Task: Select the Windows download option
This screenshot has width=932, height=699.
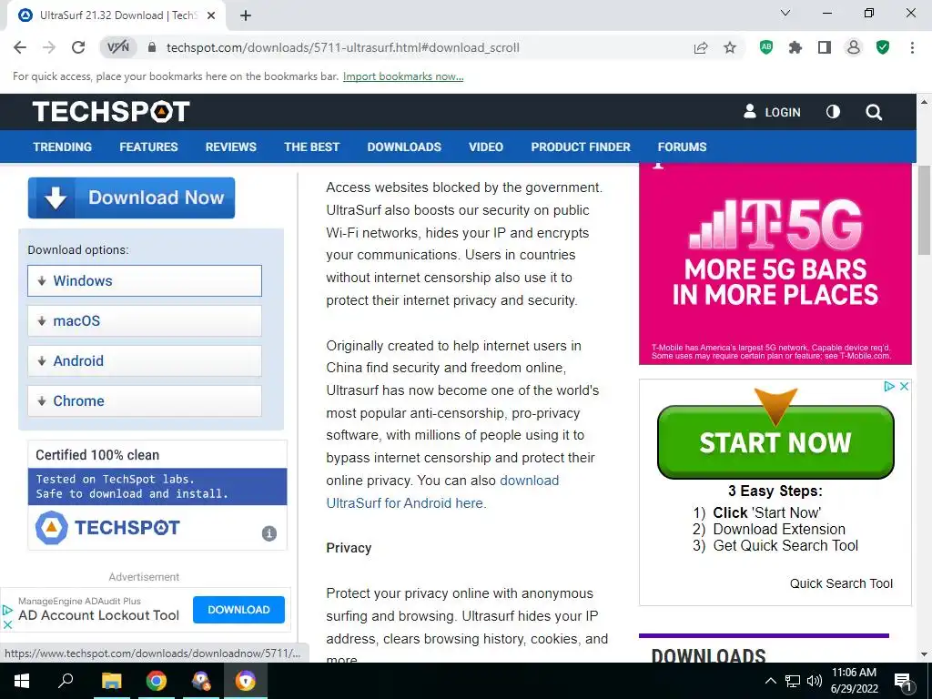Action: pos(145,280)
